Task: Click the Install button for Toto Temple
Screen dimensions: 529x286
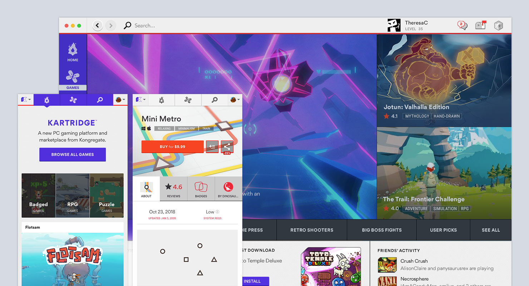Action: point(255,281)
